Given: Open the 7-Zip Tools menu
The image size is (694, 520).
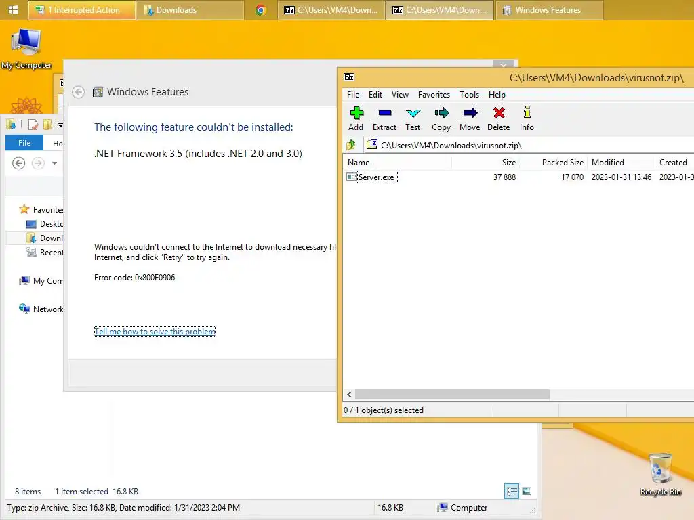Looking at the screenshot, I should coord(469,95).
